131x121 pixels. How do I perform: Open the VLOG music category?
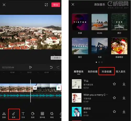[100, 24]
